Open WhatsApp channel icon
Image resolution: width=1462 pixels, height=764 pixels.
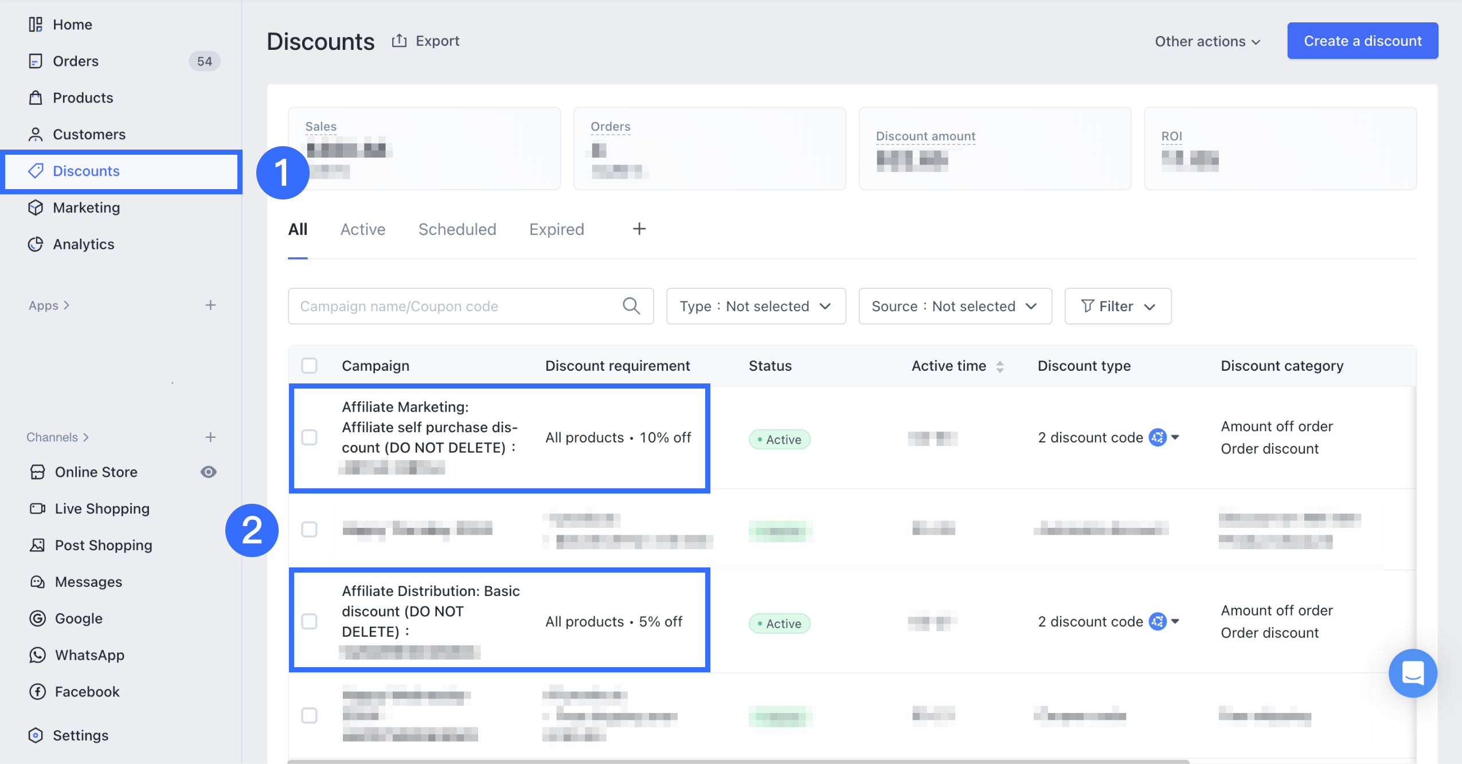coord(37,655)
